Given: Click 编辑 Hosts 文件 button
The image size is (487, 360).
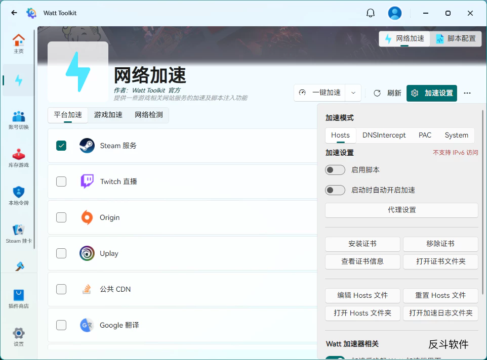Looking at the screenshot, I should [362, 295].
